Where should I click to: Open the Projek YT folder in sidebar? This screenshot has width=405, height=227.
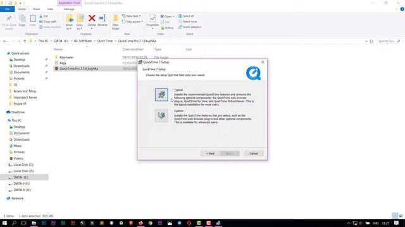tap(20, 103)
